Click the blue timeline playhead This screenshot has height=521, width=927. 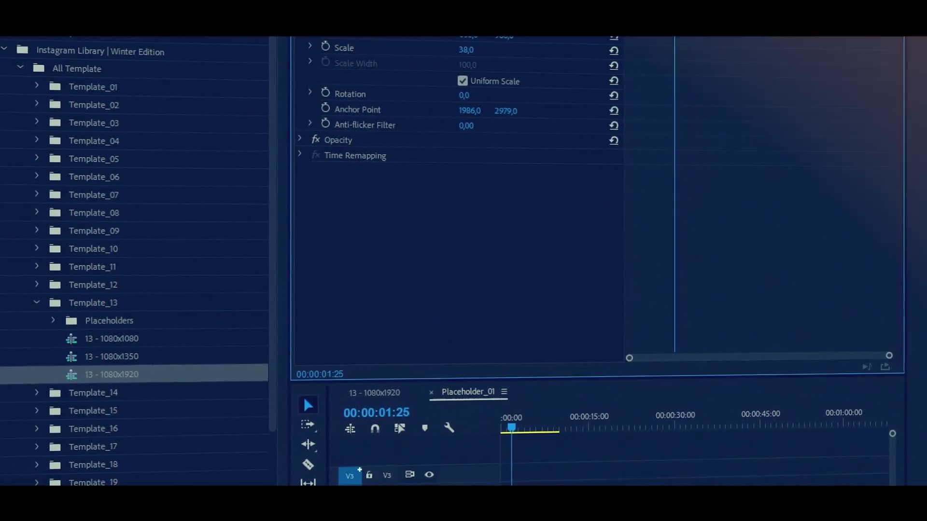pos(511,427)
